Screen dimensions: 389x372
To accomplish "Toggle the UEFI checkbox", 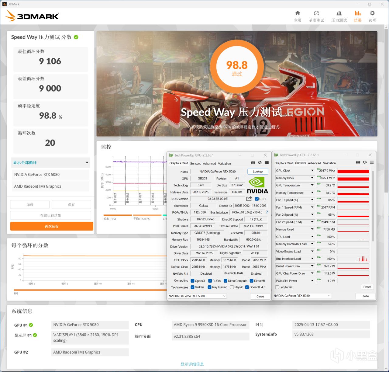I will click(257, 199).
